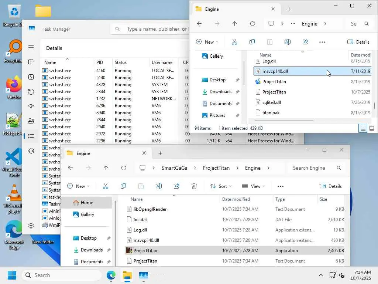Click Share icon in top Engine window
This screenshot has height=284, width=378.
tap(305, 42)
